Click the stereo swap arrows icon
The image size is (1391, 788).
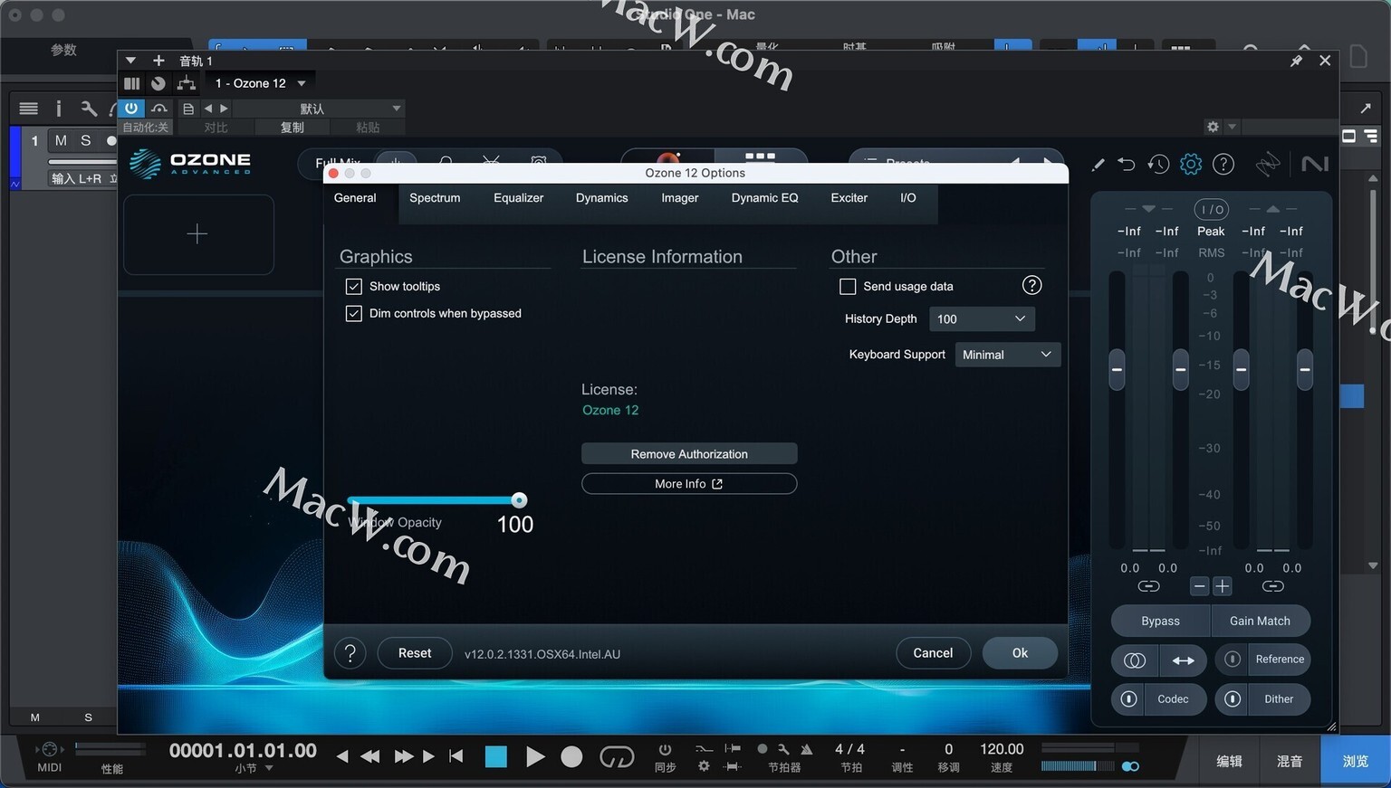pyautogui.click(x=1184, y=660)
